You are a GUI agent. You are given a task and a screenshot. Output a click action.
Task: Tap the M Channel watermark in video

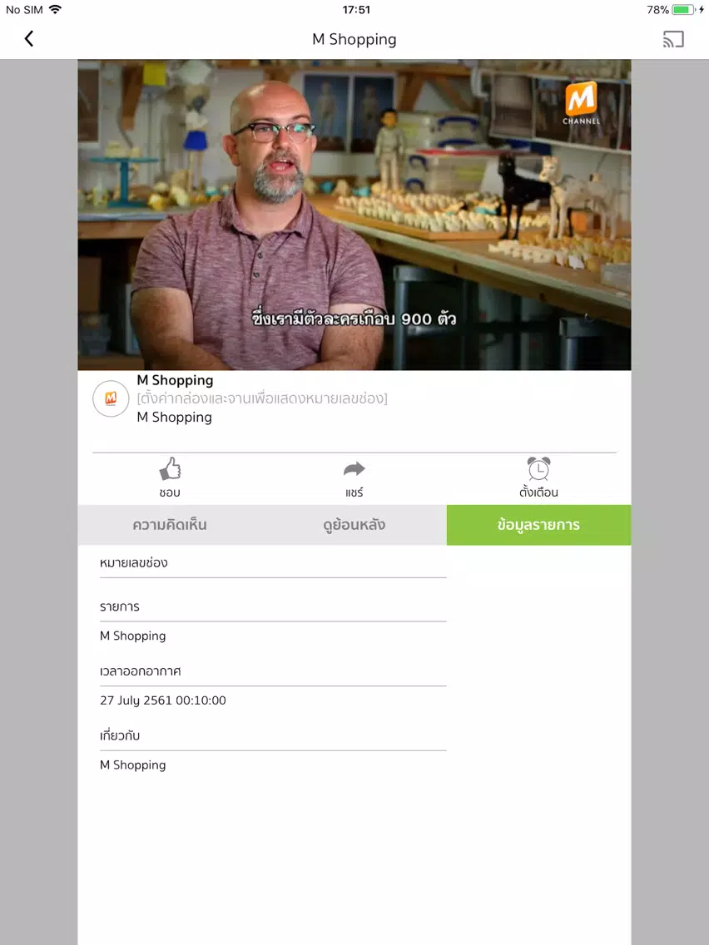(x=581, y=103)
